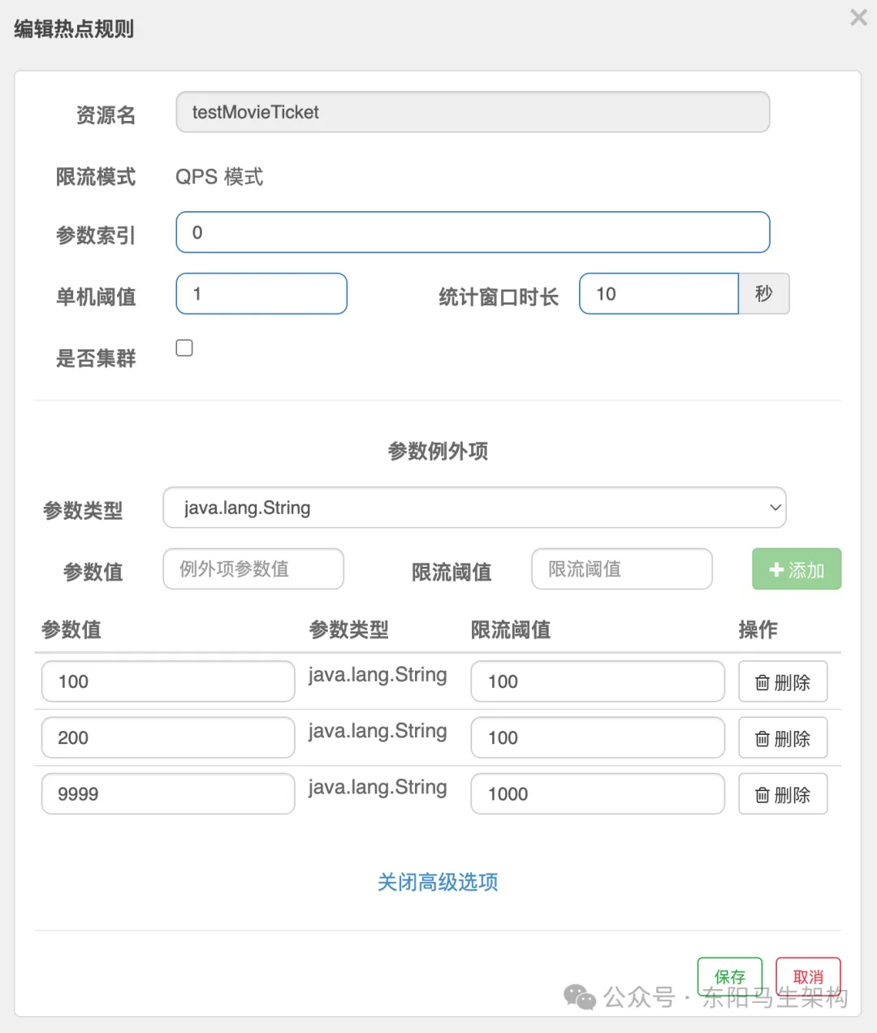Click the chevron arrow on the java.lang.String selector

[775, 508]
